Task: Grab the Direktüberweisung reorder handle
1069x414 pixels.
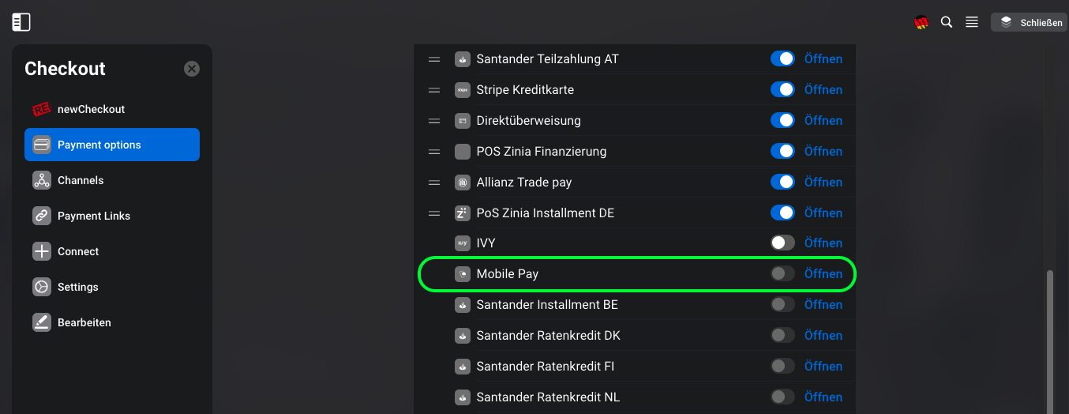Action: tap(434, 121)
